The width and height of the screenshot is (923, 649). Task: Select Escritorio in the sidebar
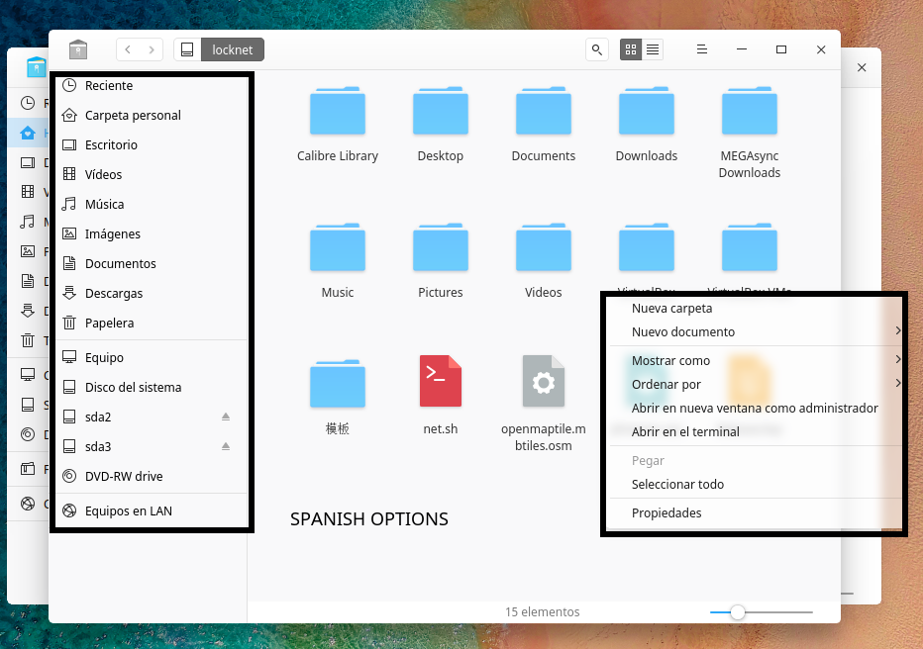point(152,144)
